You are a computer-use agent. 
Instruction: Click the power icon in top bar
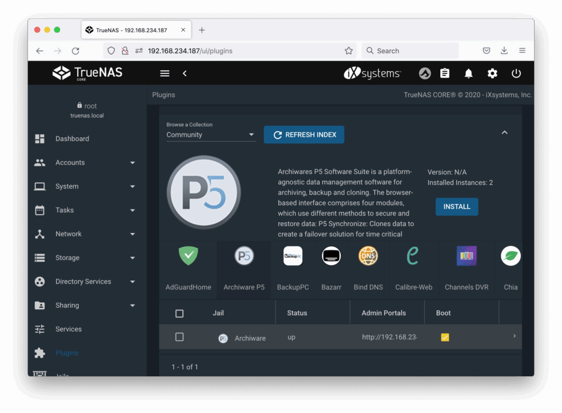pos(516,73)
